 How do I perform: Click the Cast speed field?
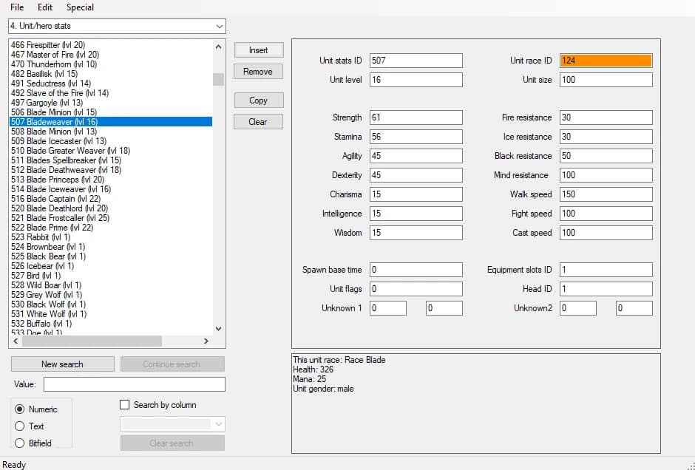point(606,233)
